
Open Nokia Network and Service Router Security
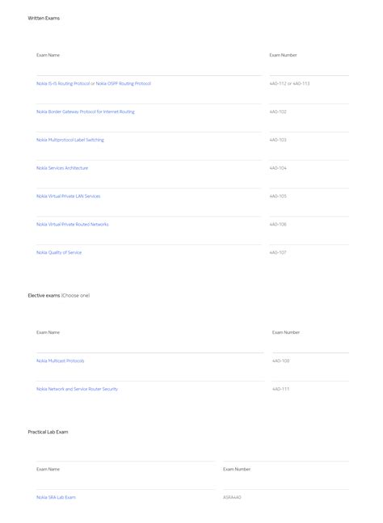click(x=77, y=389)
